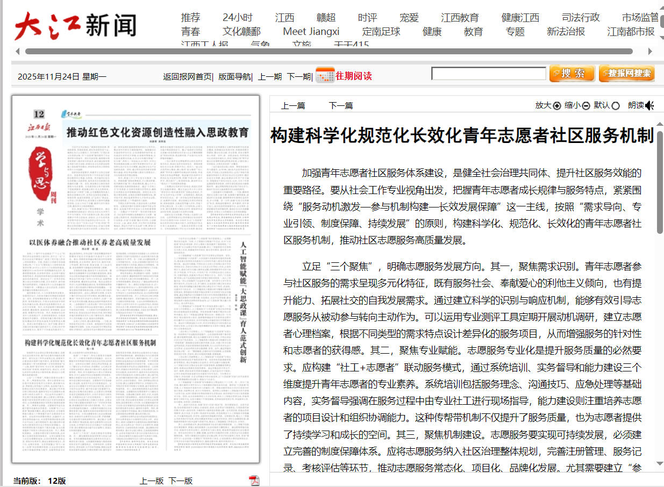The image size is (664, 487).
Task: Click the page number 12 on thumbnail
Action: click(x=39, y=114)
